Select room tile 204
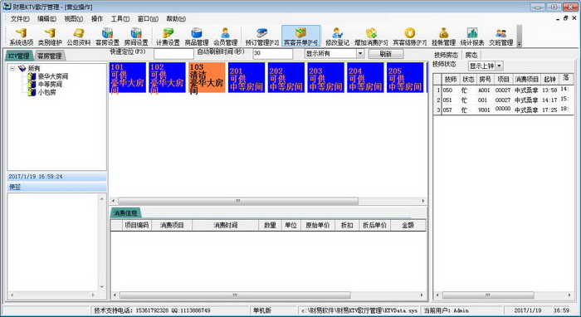The width and height of the screenshot is (581, 317). click(x=365, y=77)
